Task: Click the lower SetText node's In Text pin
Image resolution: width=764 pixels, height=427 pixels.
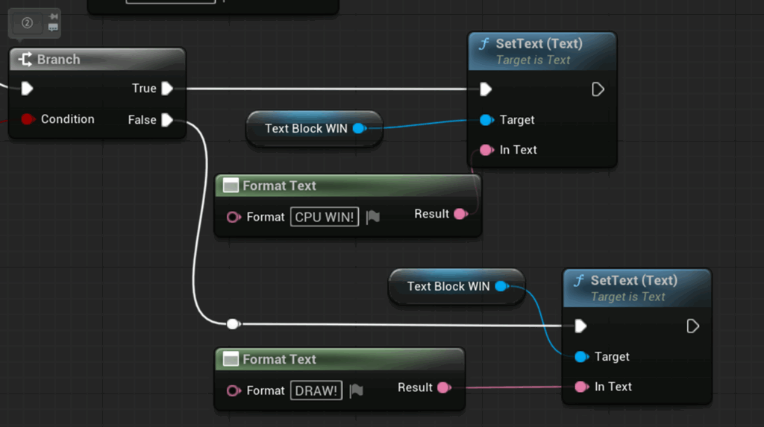Action: point(581,387)
